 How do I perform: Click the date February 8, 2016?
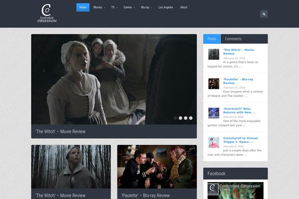tap(233, 146)
